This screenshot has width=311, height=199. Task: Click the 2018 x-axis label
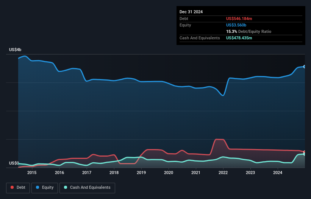[x=114, y=173]
